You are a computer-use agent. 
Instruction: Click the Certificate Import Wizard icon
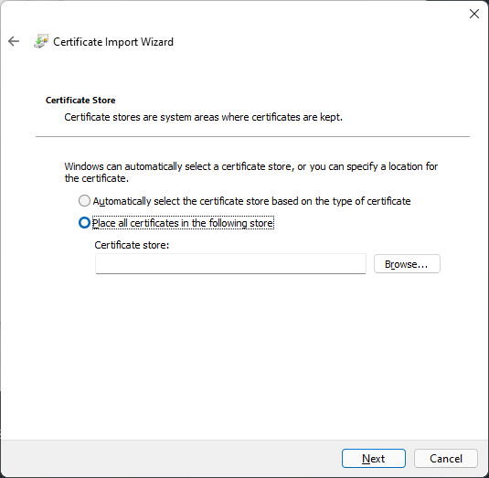(41, 41)
